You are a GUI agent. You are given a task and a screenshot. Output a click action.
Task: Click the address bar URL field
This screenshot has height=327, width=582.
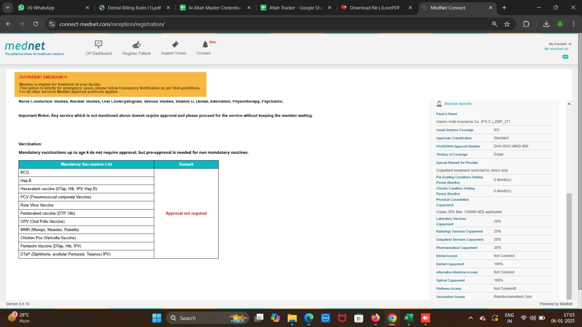[255, 24]
